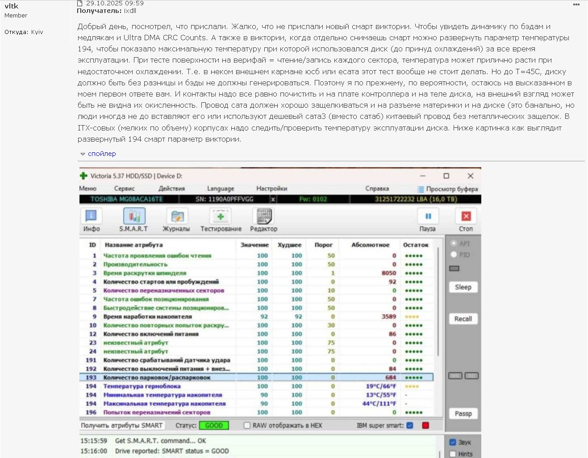Select row Время наработки накопителя
588x458 pixels.
coord(256,316)
